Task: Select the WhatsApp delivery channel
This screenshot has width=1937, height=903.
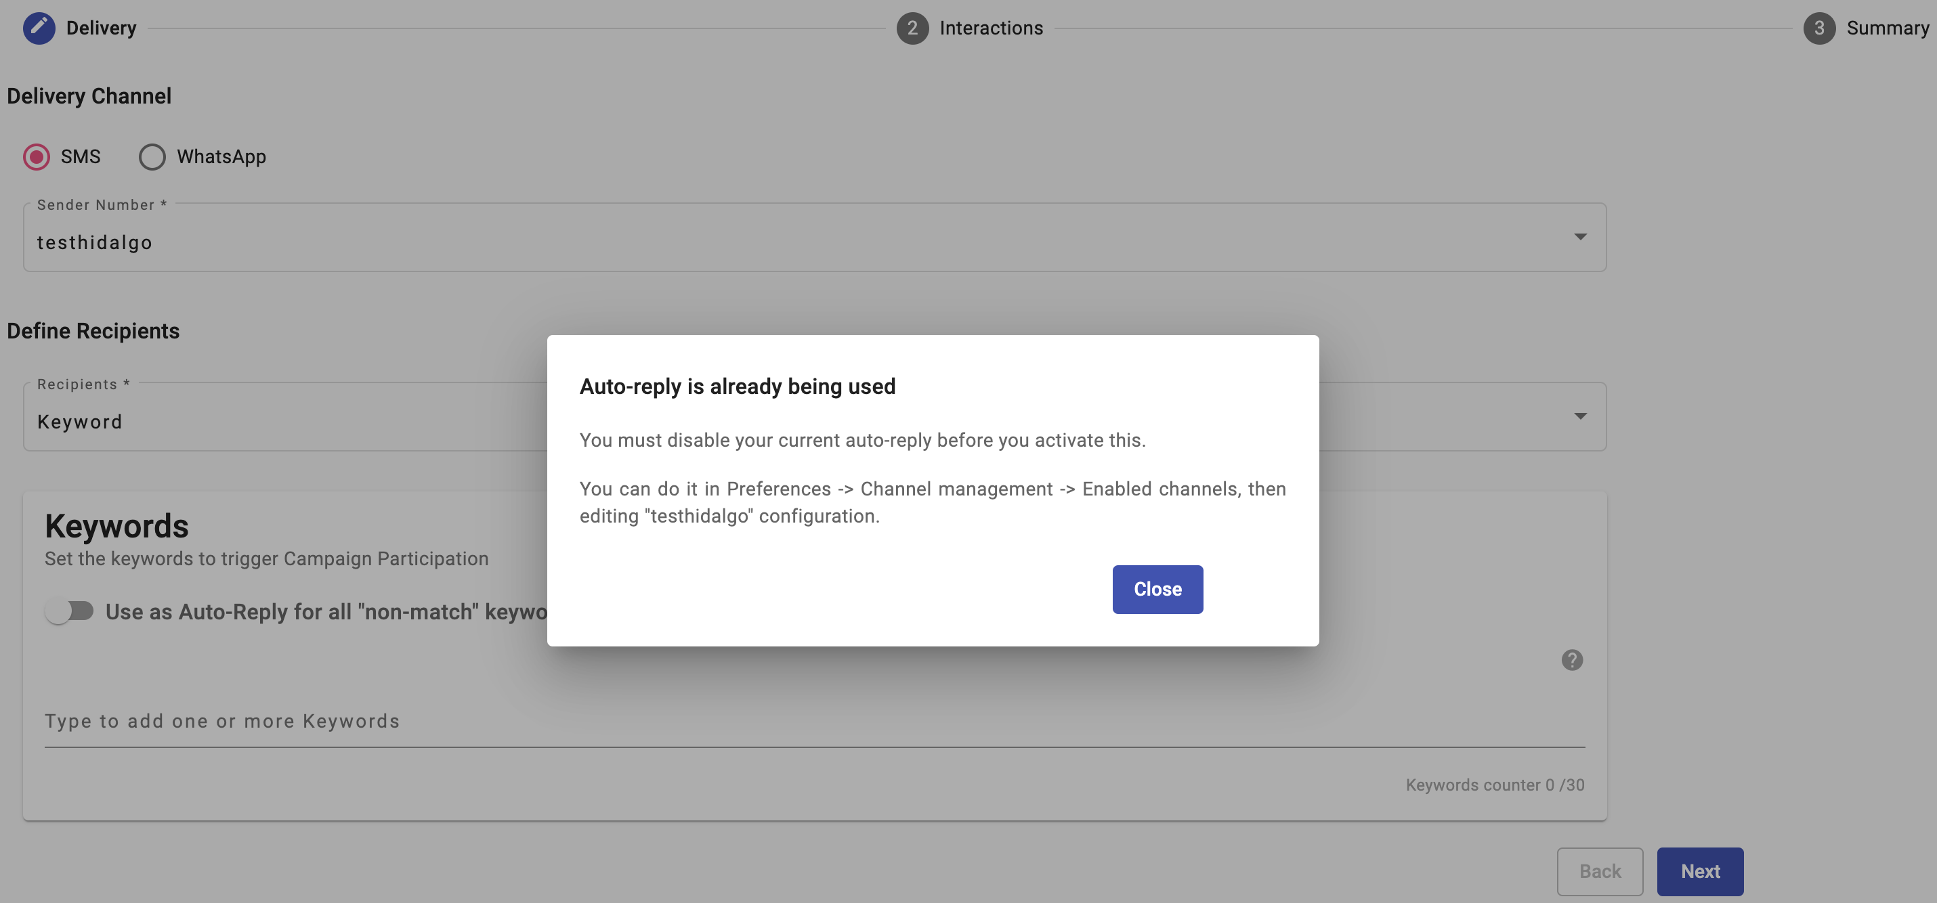Action: [x=152, y=156]
